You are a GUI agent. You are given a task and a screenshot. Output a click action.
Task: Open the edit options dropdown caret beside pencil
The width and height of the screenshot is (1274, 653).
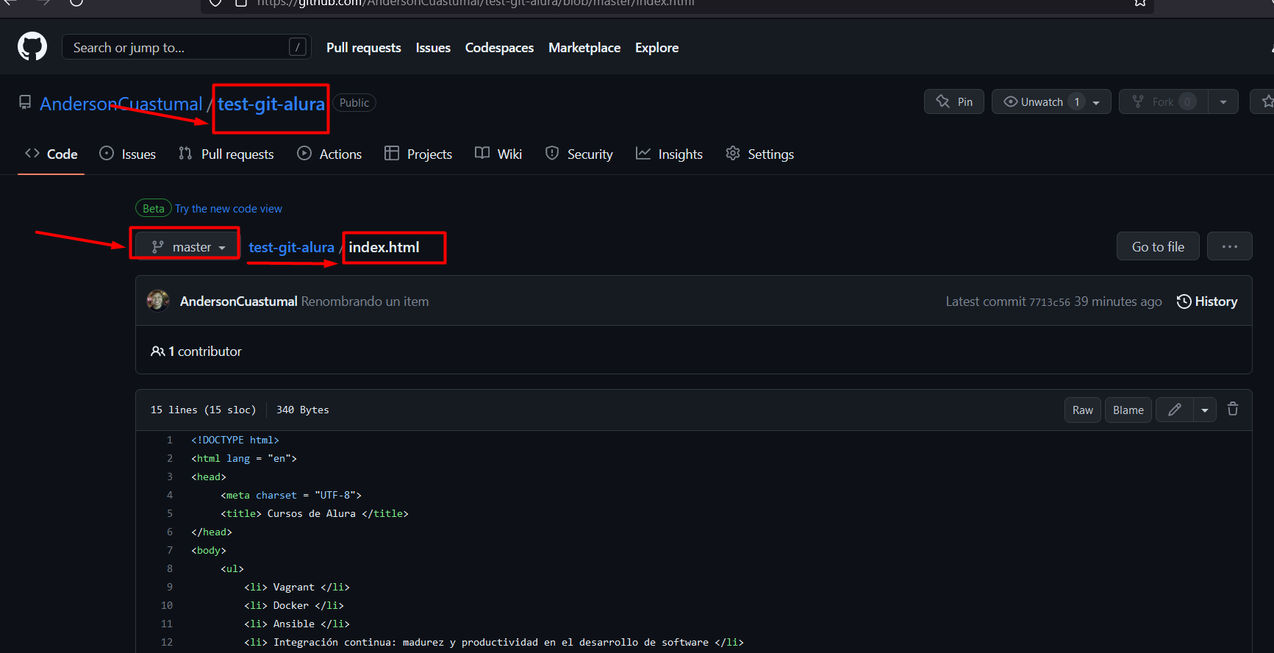pyautogui.click(x=1205, y=410)
